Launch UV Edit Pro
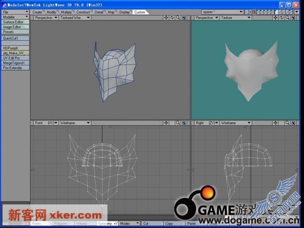 15,58
